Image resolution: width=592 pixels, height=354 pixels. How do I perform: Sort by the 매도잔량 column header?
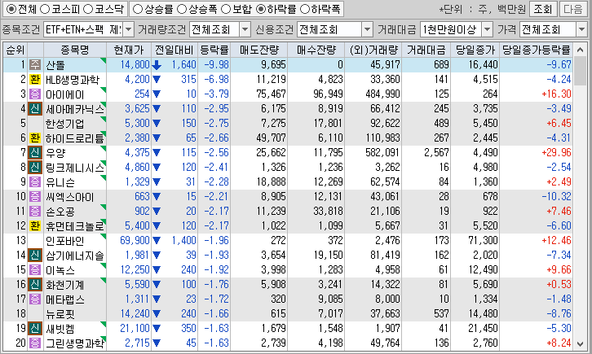(259, 50)
